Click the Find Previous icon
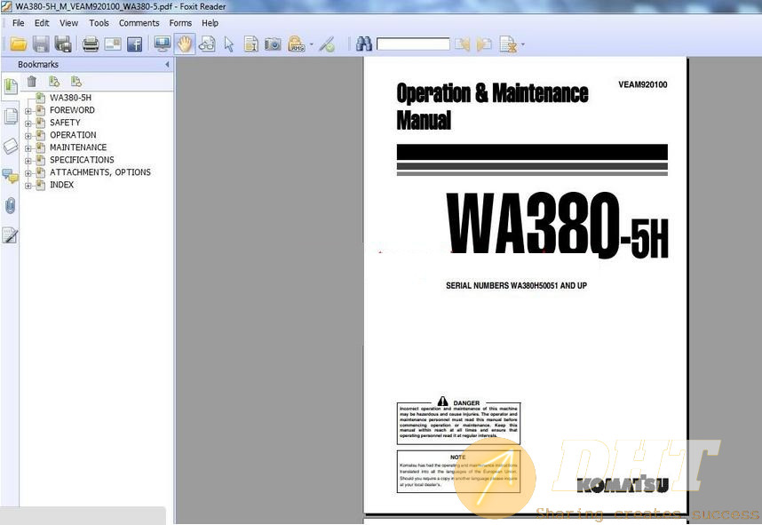This screenshot has height=525, width=762. 462,44
